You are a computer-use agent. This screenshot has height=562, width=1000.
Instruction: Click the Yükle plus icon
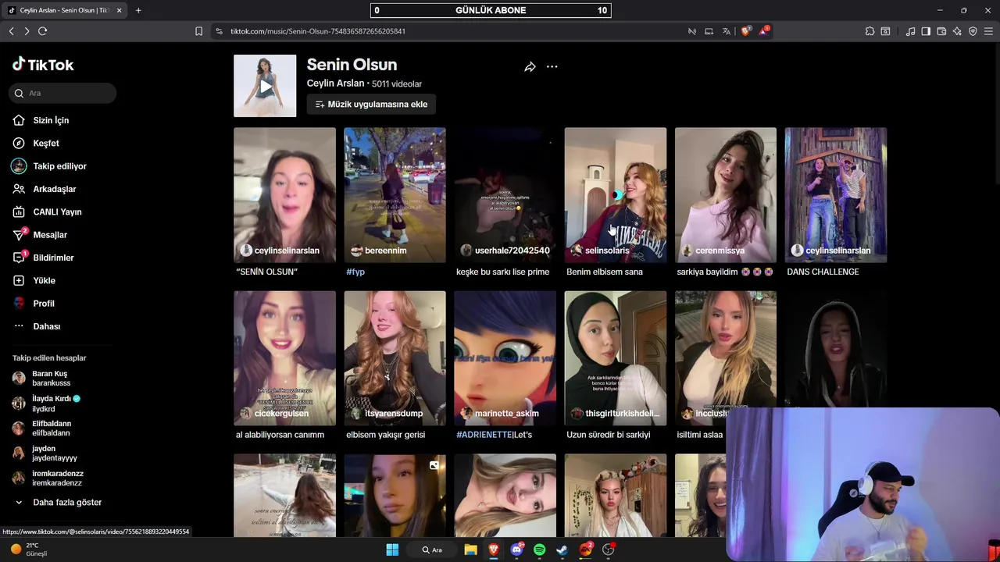pos(19,280)
